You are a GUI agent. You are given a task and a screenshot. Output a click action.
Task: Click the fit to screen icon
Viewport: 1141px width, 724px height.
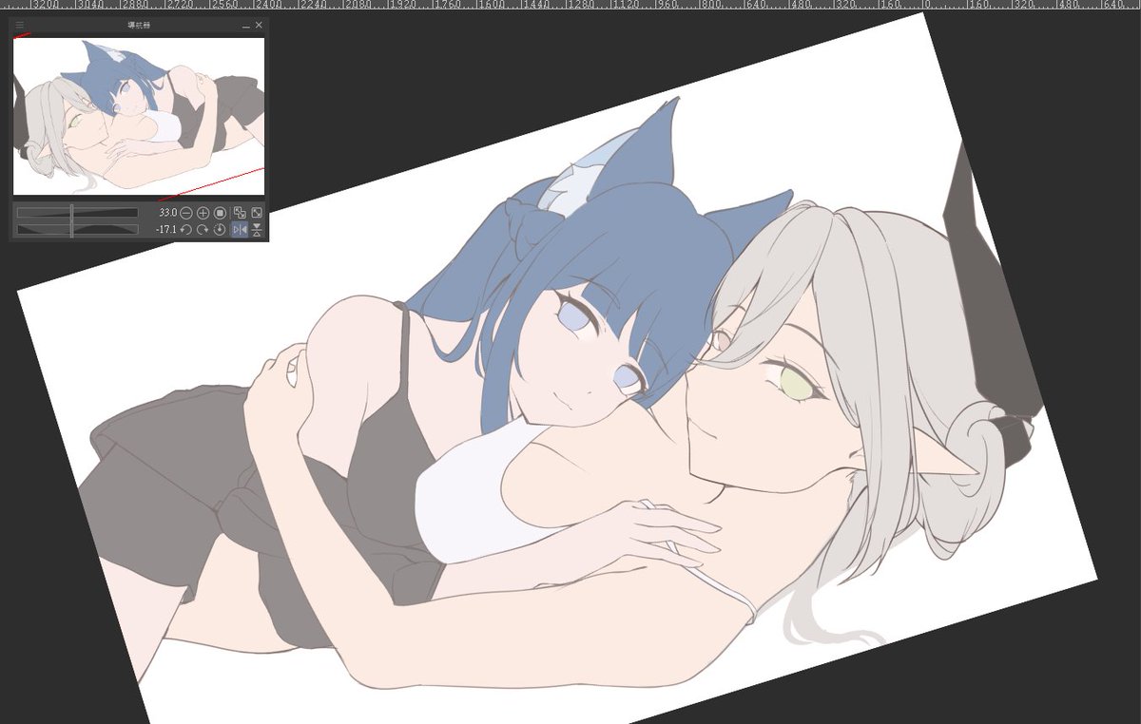[257, 213]
